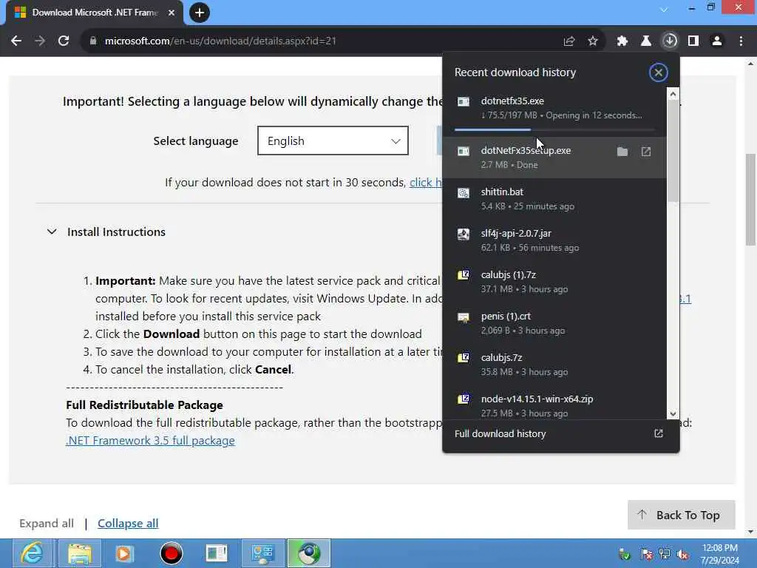Click the Collapse all link

pos(128,524)
